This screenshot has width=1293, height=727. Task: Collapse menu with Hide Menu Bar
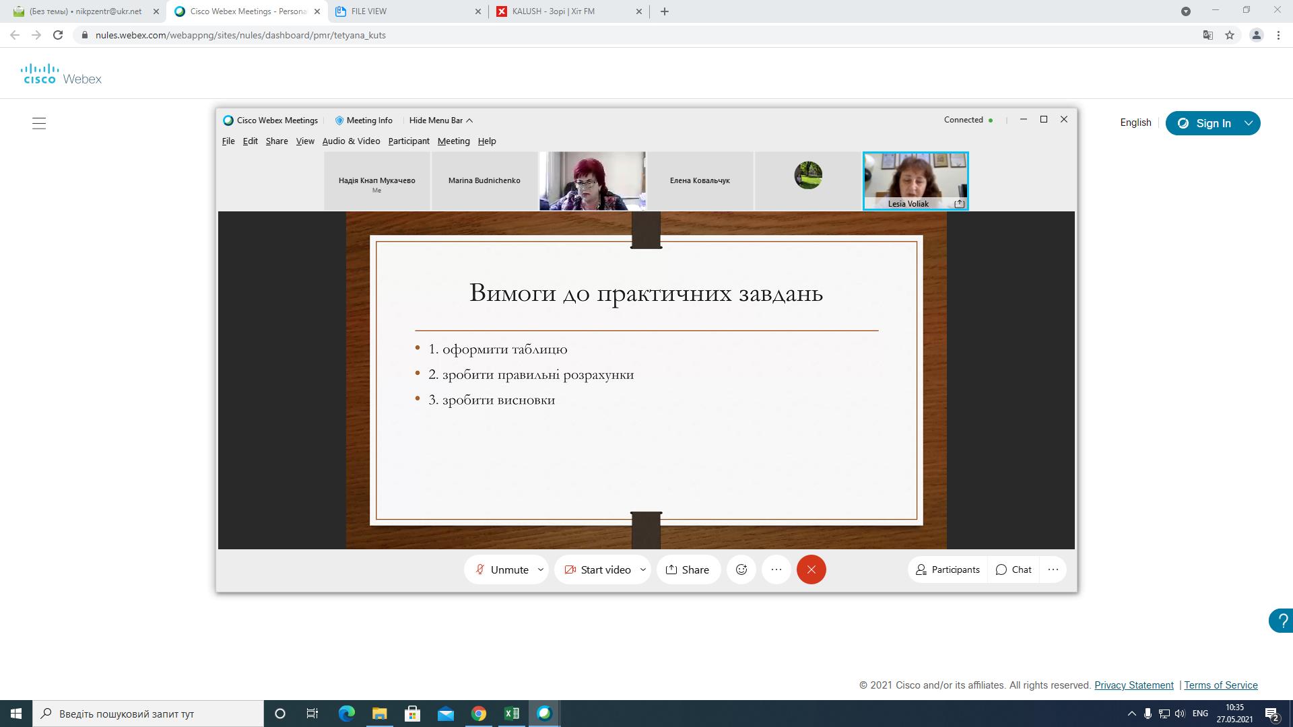pyautogui.click(x=440, y=120)
